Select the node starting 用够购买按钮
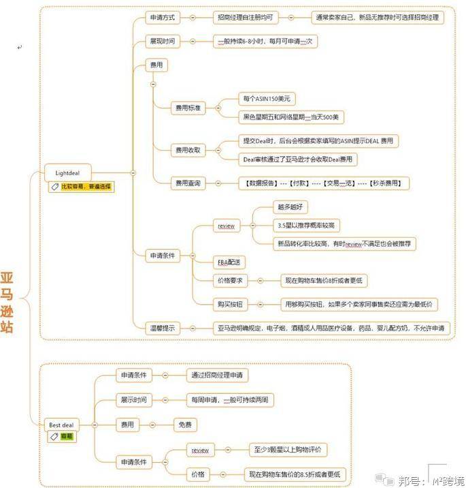 coord(359,305)
